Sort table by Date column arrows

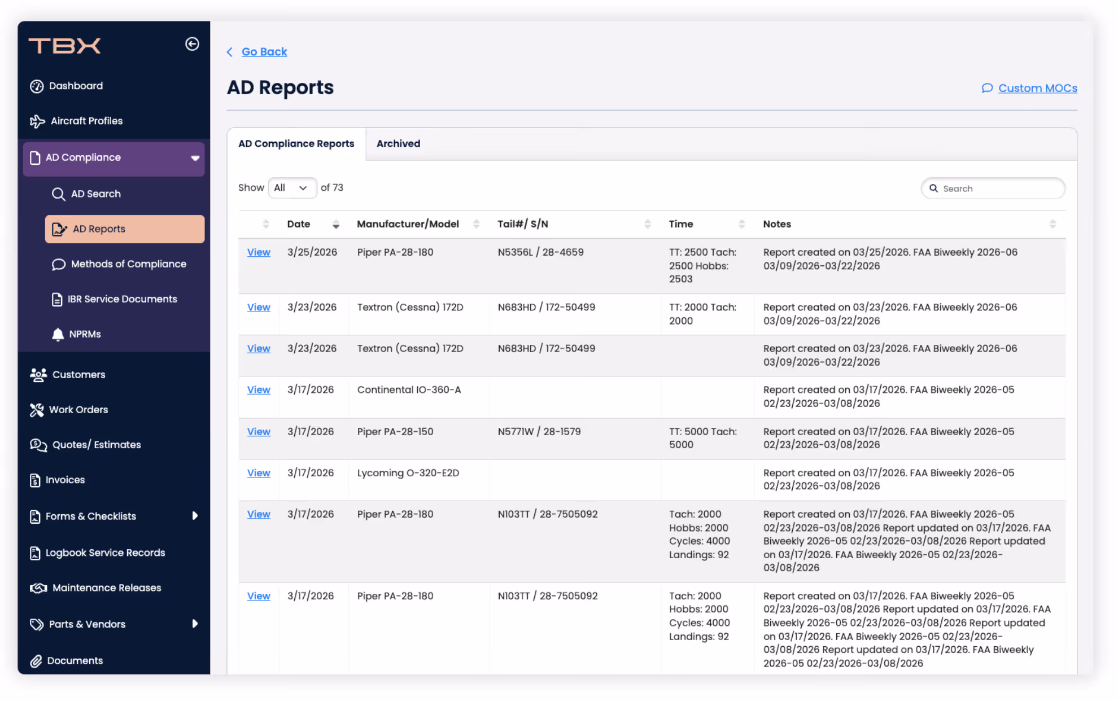click(x=335, y=225)
